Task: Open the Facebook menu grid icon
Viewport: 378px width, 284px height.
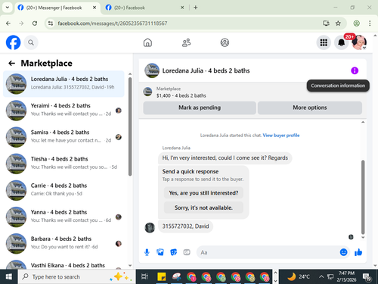Action: tap(324, 42)
